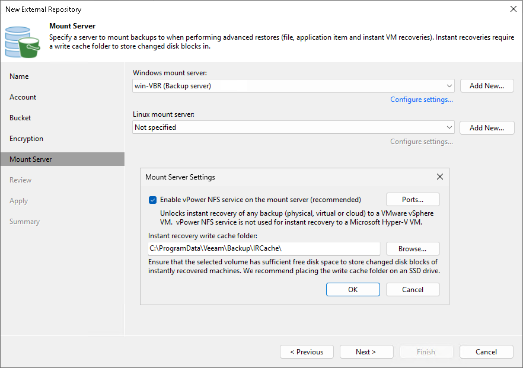
Task: Add new Windows mount server
Action: (487, 86)
